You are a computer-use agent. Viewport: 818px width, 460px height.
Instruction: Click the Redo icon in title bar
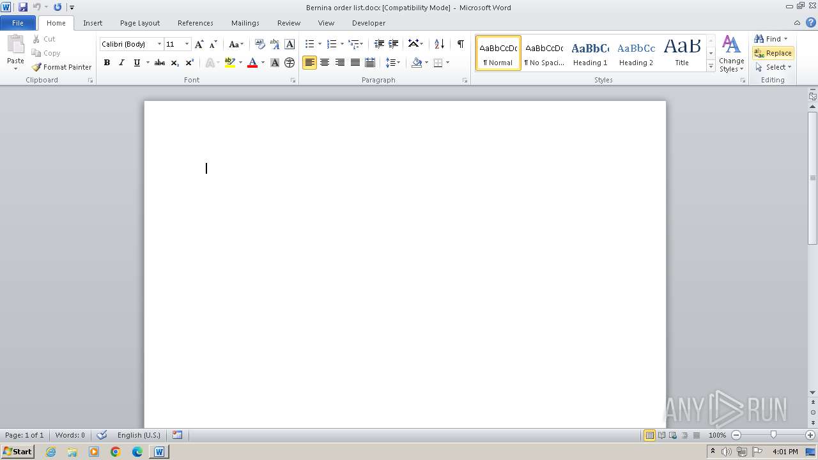click(58, 7)
